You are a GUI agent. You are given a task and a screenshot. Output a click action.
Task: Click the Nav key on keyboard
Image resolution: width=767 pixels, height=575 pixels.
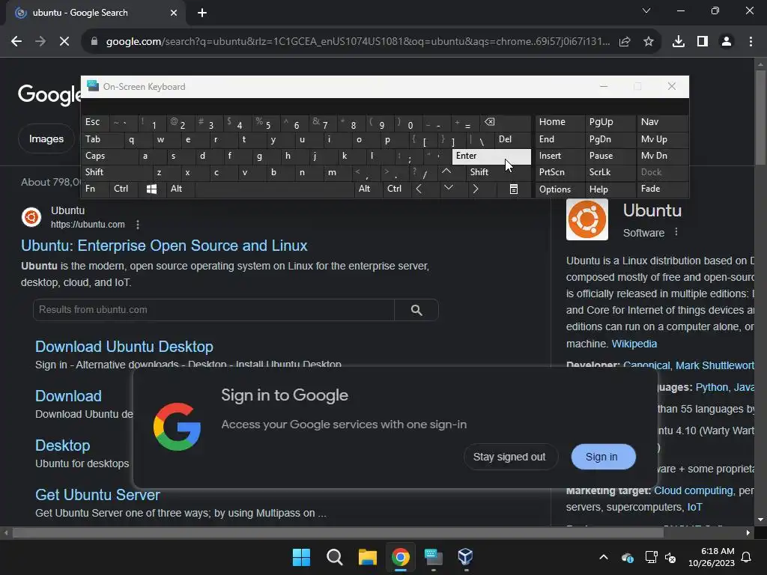click(x=663, y=122)
